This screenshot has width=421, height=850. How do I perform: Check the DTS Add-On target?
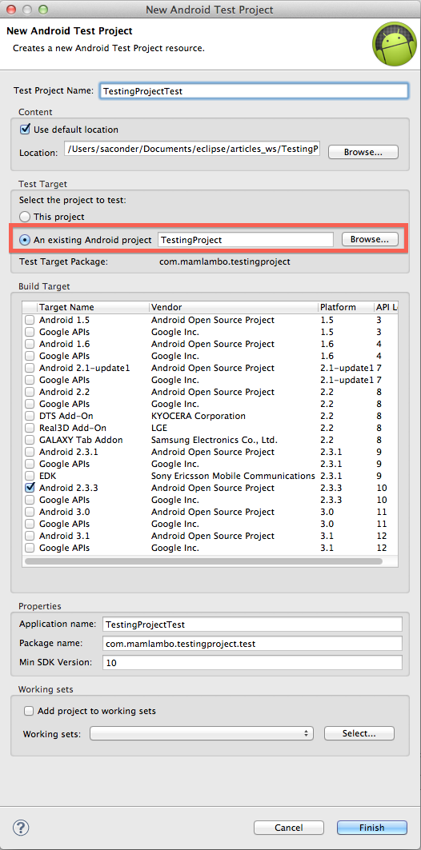point(30,416)
